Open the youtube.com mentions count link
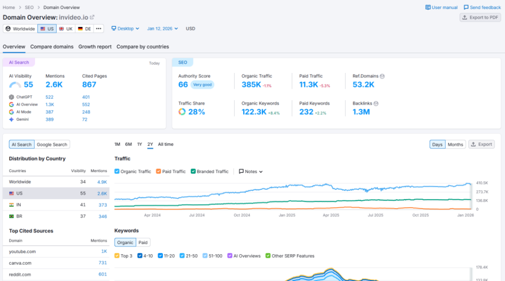Image resolution: width=505 pixels, height=281 pixels. tap(104, 251)
